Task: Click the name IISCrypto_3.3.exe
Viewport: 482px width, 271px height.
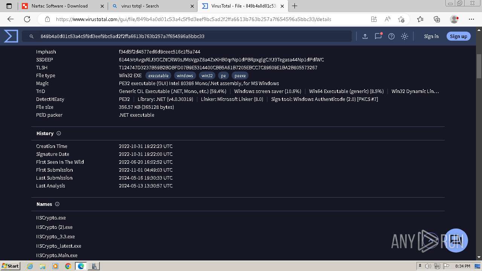Action: coord(55,237)
